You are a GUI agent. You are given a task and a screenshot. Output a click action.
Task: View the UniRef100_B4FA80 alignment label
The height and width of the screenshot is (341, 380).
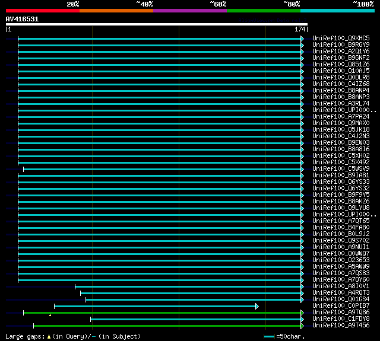click(341, 228)
